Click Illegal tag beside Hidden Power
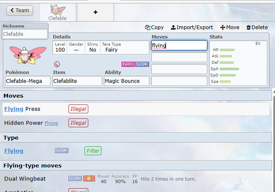This screenshot has height=192, width=275. click(x=78, y=123)
